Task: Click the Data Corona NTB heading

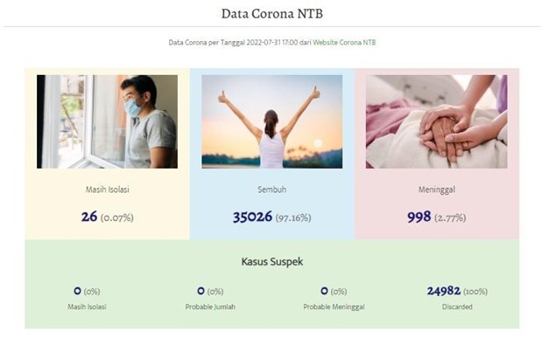Action: click(x=272, y=13)
